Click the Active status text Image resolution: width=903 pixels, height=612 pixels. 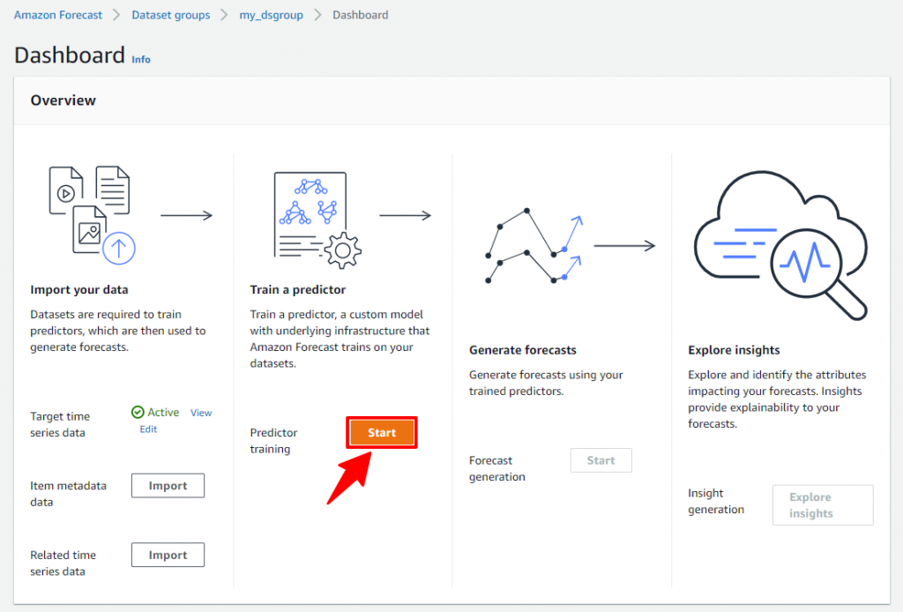coord(163,412)
